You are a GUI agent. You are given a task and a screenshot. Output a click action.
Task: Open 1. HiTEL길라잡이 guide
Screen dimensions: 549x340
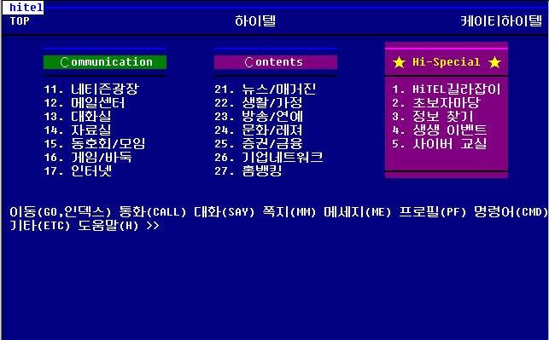pos(447,89)
